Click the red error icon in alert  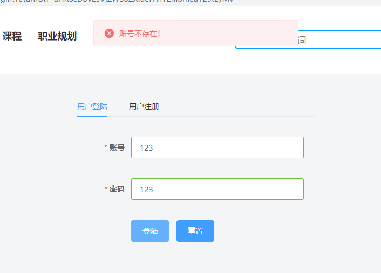109,34
